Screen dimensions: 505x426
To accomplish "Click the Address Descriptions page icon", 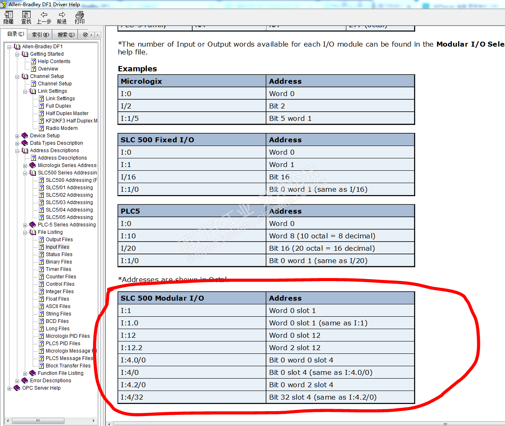I will (33, 158).
